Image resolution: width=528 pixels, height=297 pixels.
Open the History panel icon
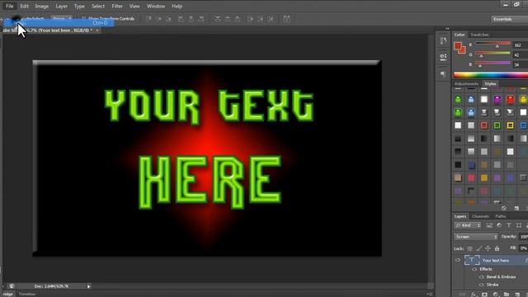(443, 41)
